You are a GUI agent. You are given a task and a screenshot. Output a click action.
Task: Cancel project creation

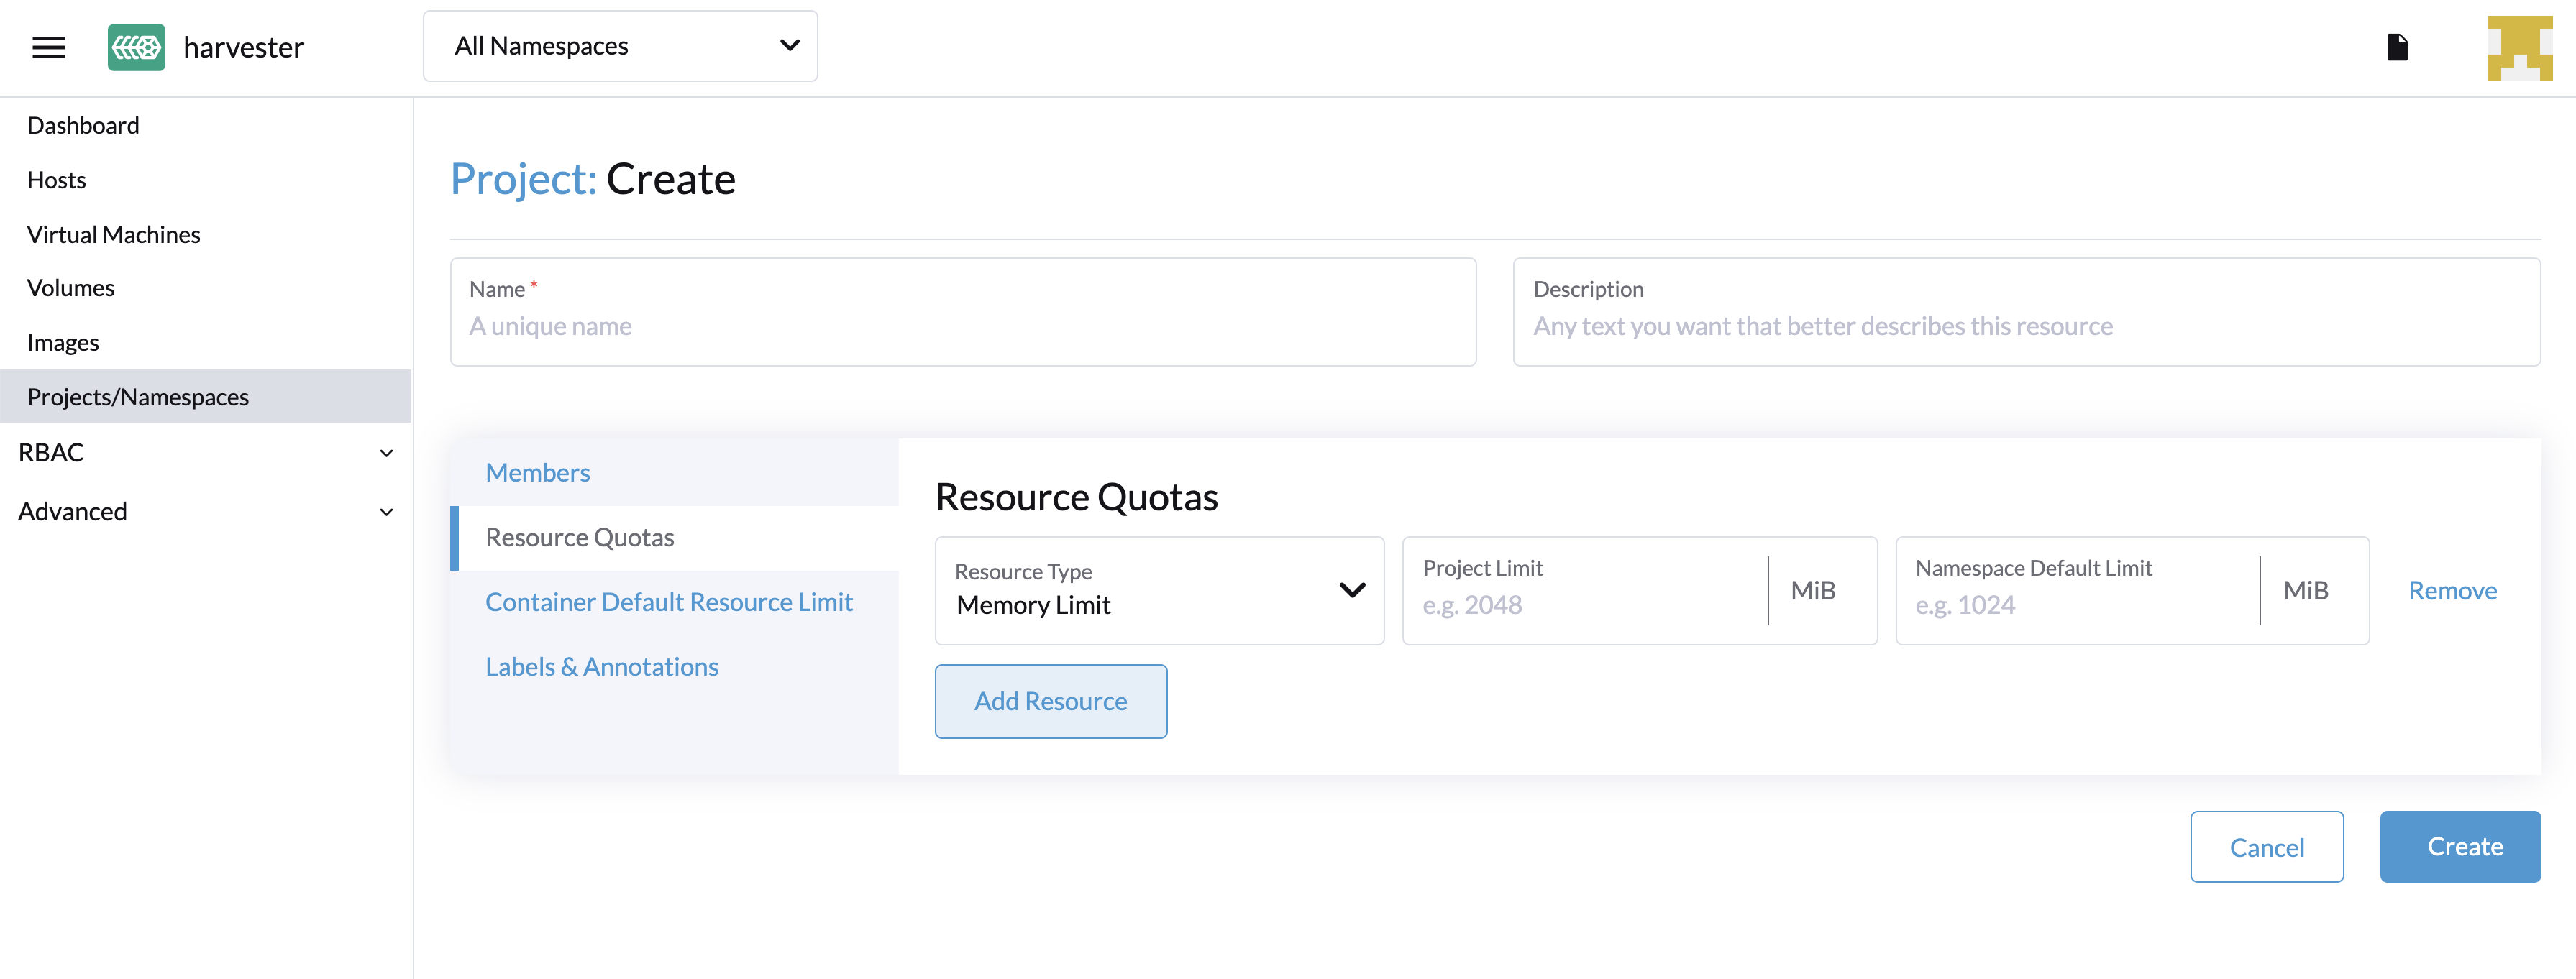[2266, 847]
